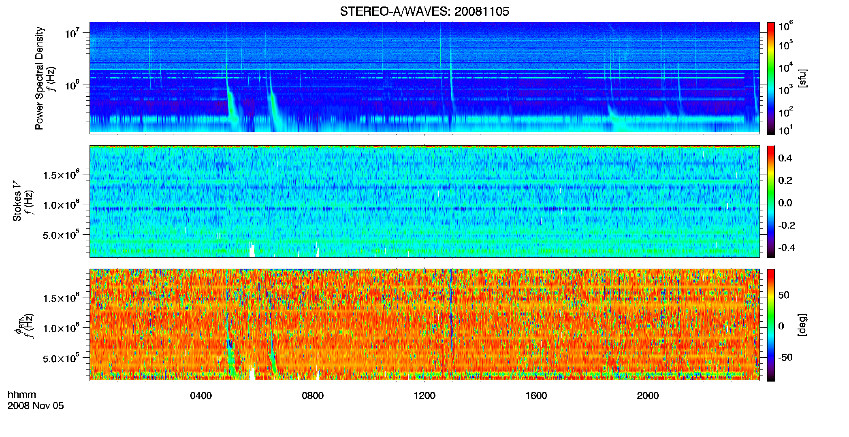Click the 1.0×10^6 tick on the φRTN axis
The width and height of the screenshot is (849, 437).
[x=61, y=328]
